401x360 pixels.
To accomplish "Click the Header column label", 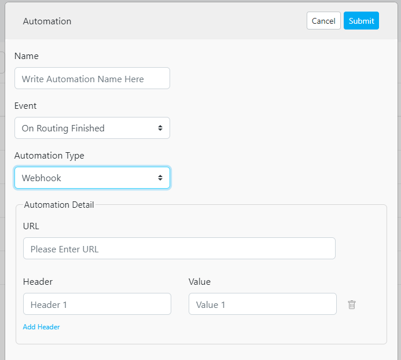I will pos(38,282).
